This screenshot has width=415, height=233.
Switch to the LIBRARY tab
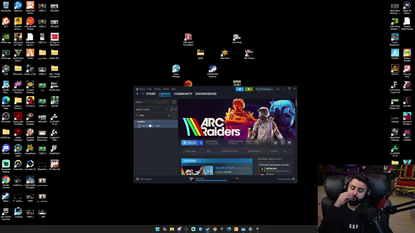pos(165,94)
